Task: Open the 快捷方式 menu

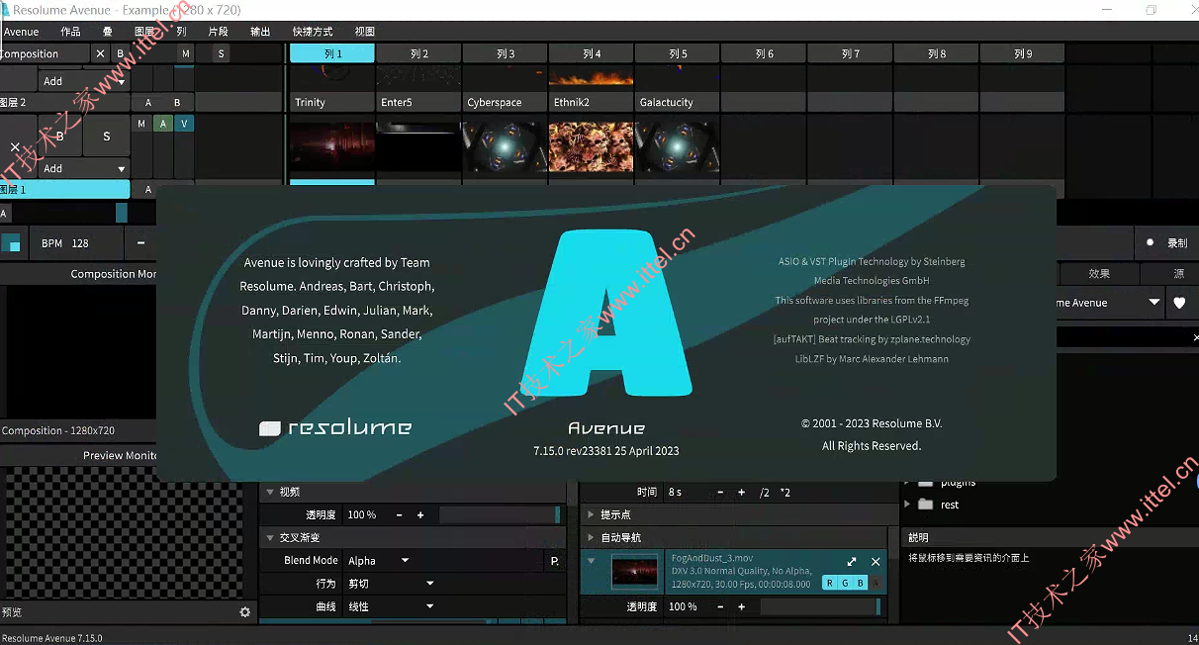Action: (x=313, y=32)
